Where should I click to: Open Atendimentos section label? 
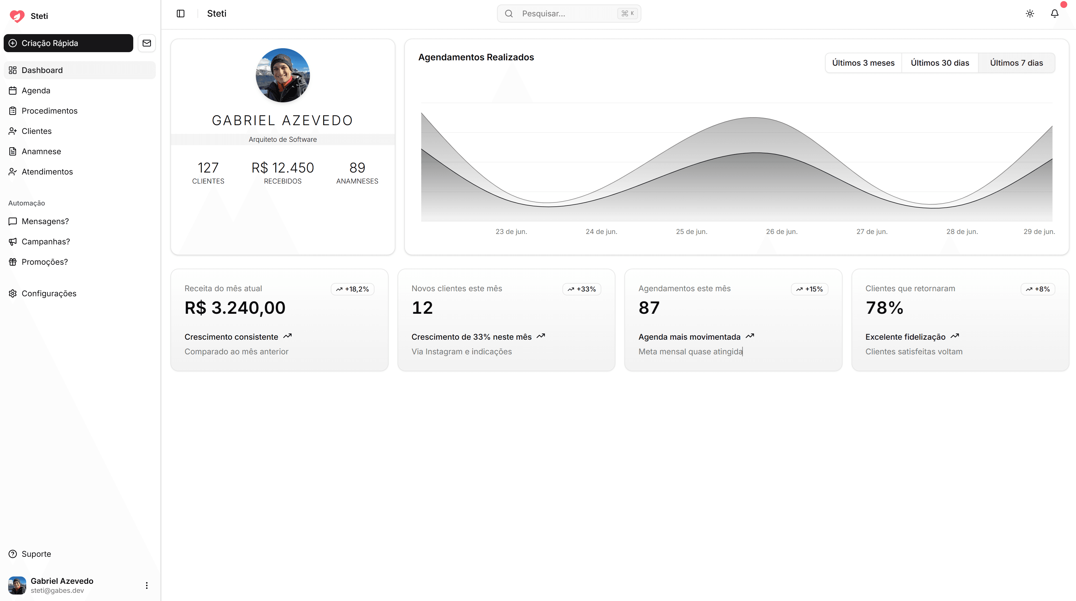pyautogui.click(x=47, y=172)
